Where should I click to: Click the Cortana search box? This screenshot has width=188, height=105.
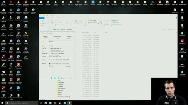point(21,103)
